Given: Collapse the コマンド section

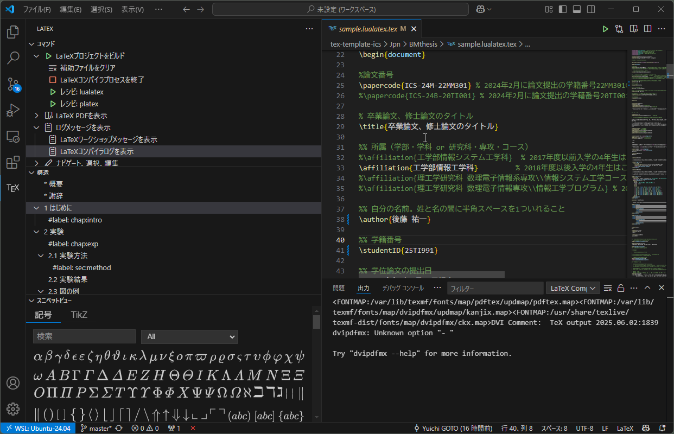Looking at the screenshot, I should point(31,44).
